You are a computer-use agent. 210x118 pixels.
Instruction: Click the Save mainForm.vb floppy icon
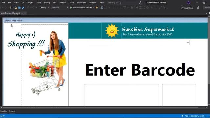[20, 8]
